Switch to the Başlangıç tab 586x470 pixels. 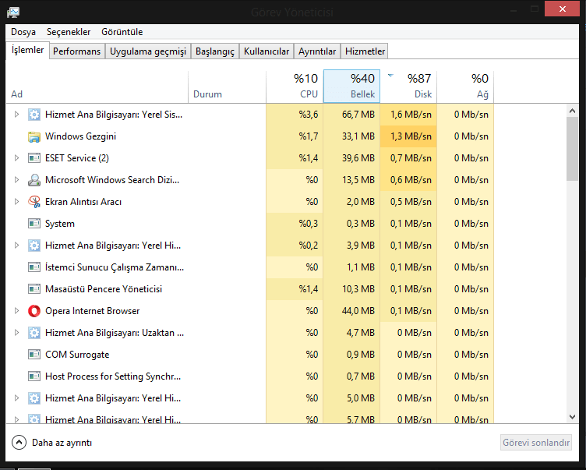(215, 51)
